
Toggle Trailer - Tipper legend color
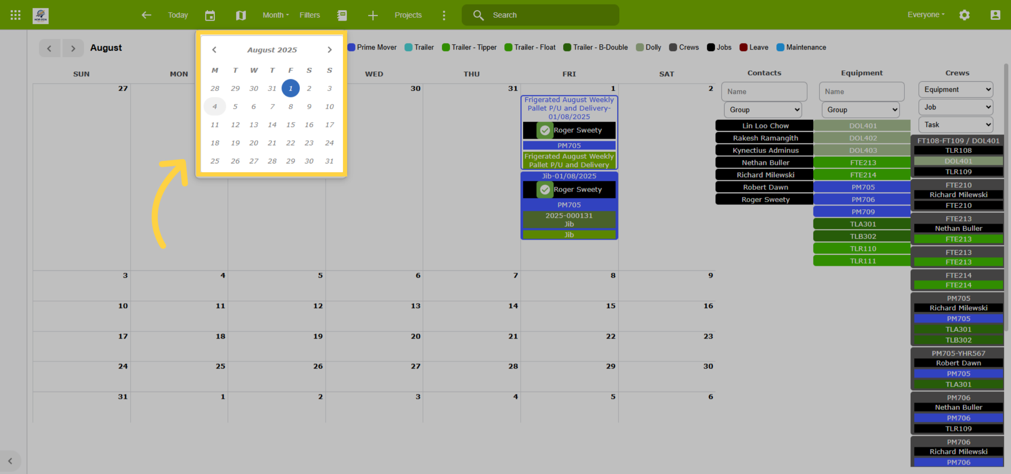pos(446,48)
